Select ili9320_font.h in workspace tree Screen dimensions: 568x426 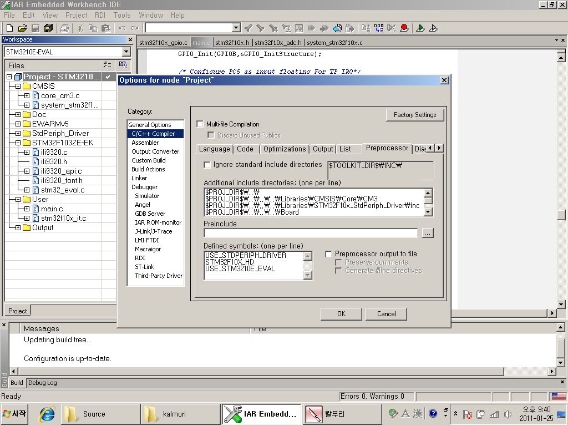(x=62, y=180)
